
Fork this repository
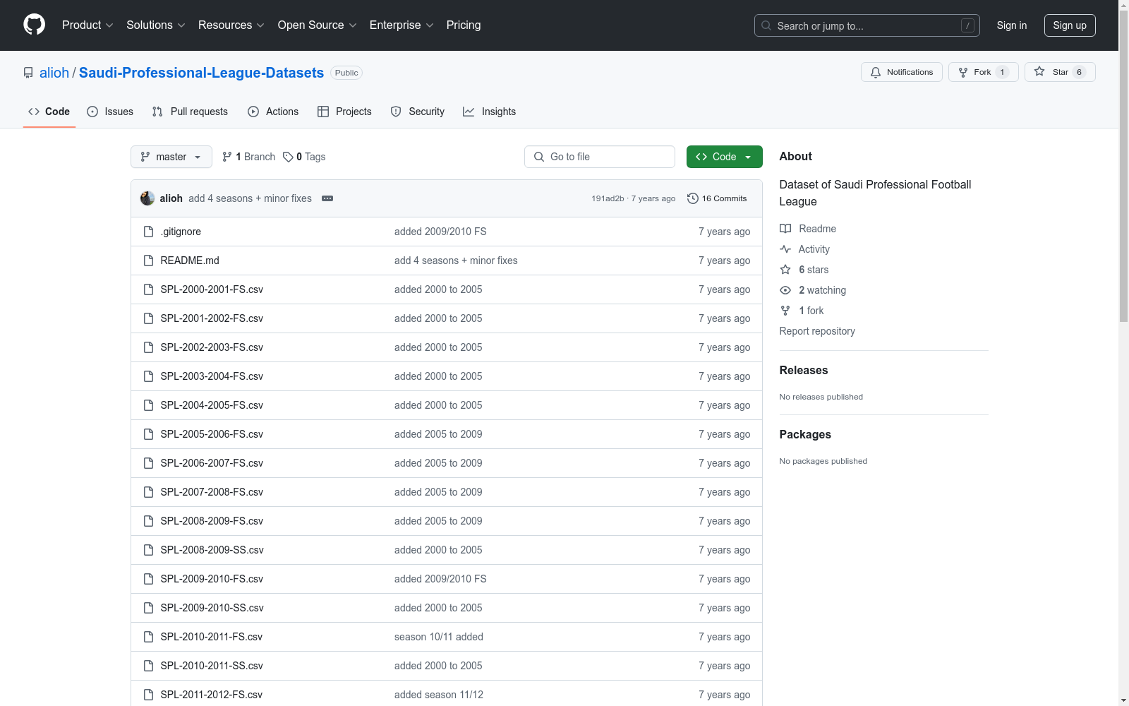click(984, 72)
